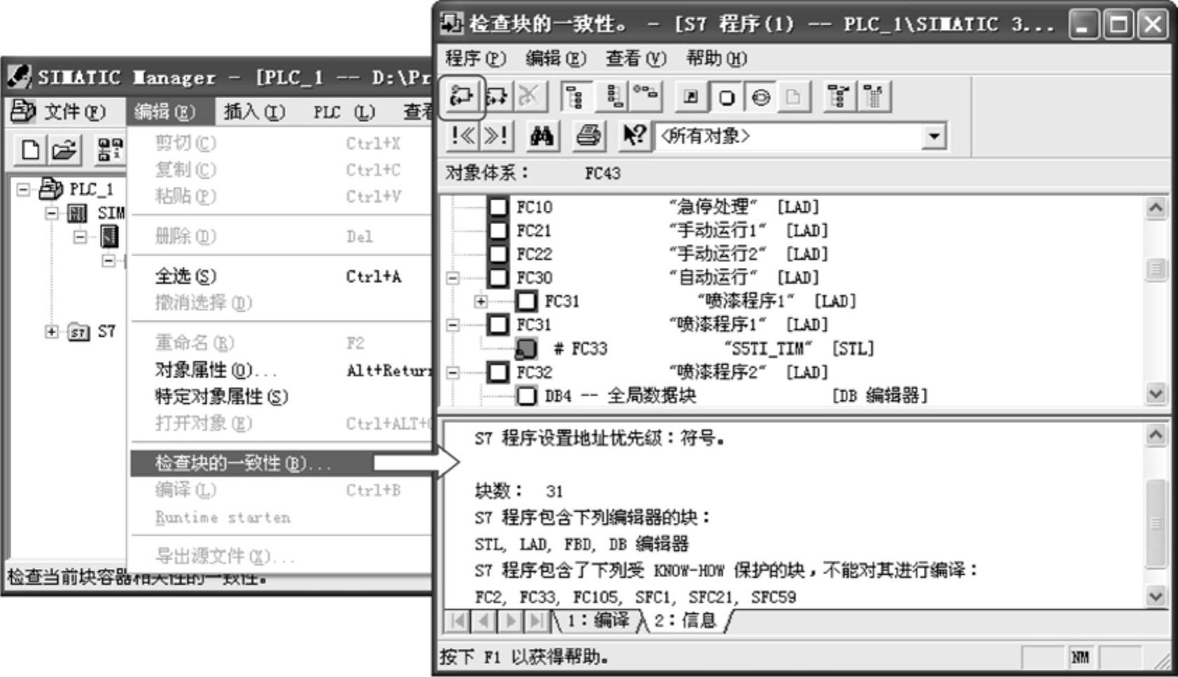This screenshot has width=1178, height=677.
Task: Expand the S7 folder node
Action: tap(52, 332)
